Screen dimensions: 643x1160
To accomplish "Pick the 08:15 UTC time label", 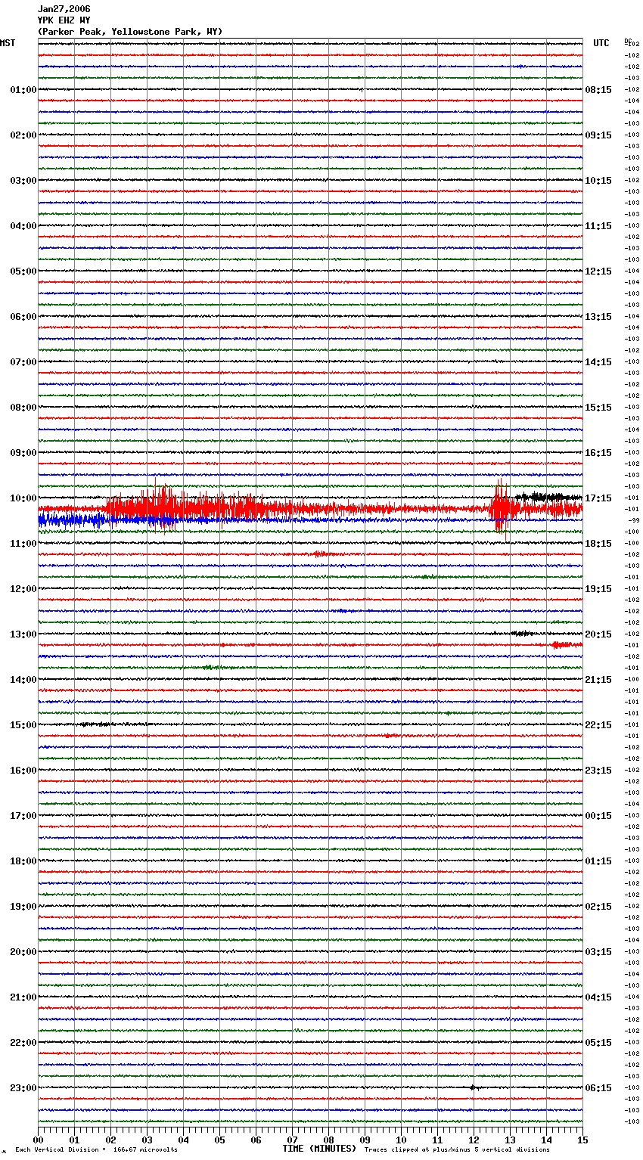I will (598, 90).
